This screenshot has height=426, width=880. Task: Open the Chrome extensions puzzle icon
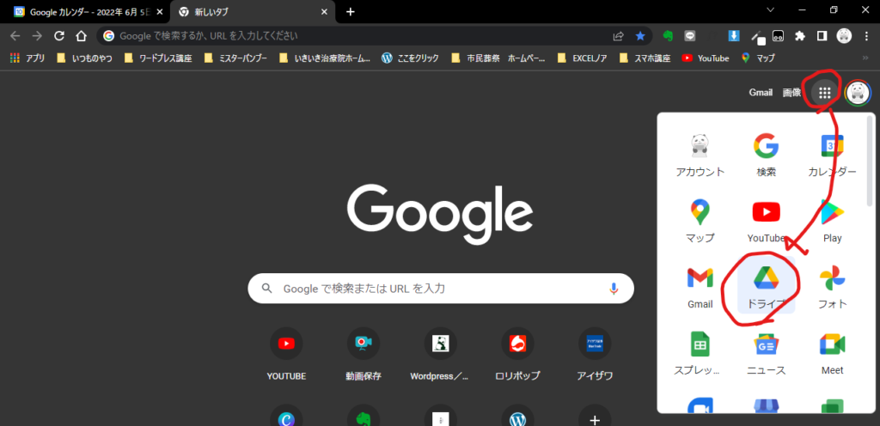pos(800,36)
